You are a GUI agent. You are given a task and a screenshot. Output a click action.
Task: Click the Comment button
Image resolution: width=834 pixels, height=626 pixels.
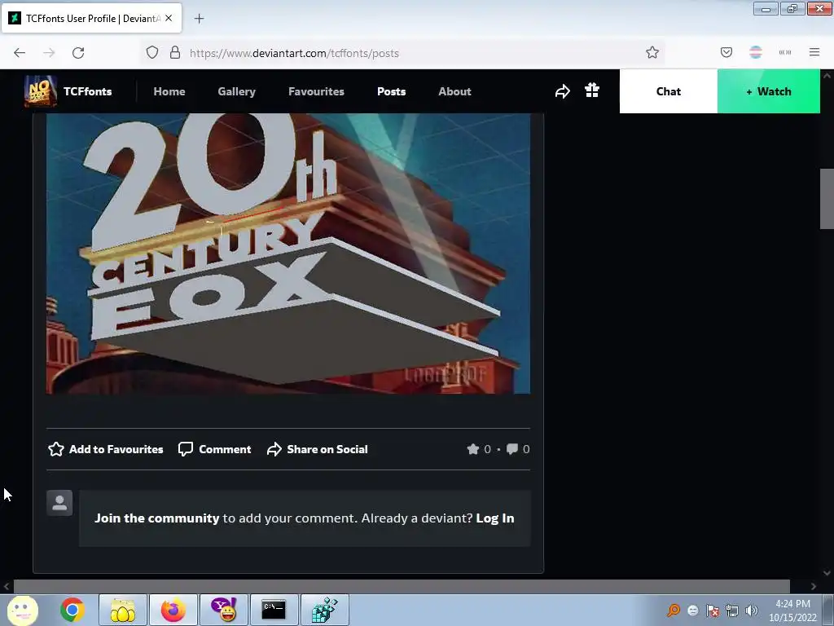(214, 449)
